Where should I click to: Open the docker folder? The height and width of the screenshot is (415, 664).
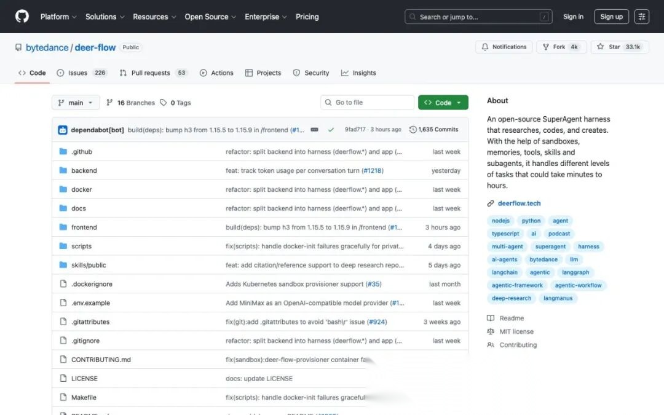pyautogui.click(x=81, y=189)
